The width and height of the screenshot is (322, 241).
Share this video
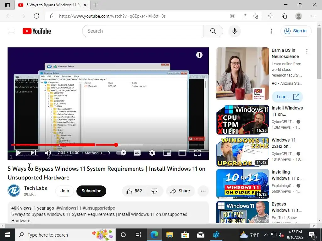[x=180, y=191]
